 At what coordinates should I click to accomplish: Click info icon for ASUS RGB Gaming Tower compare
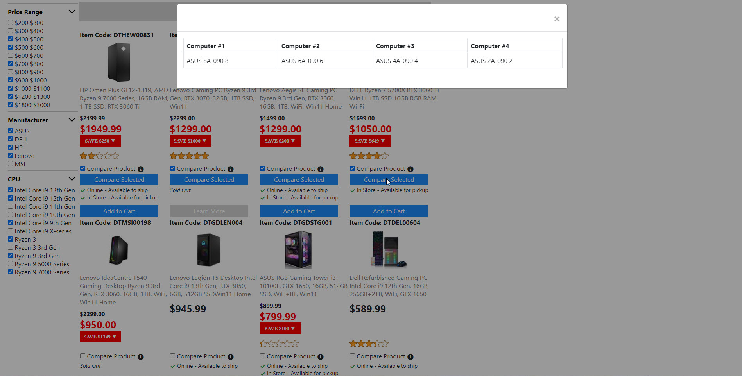[x=321, y=357]
